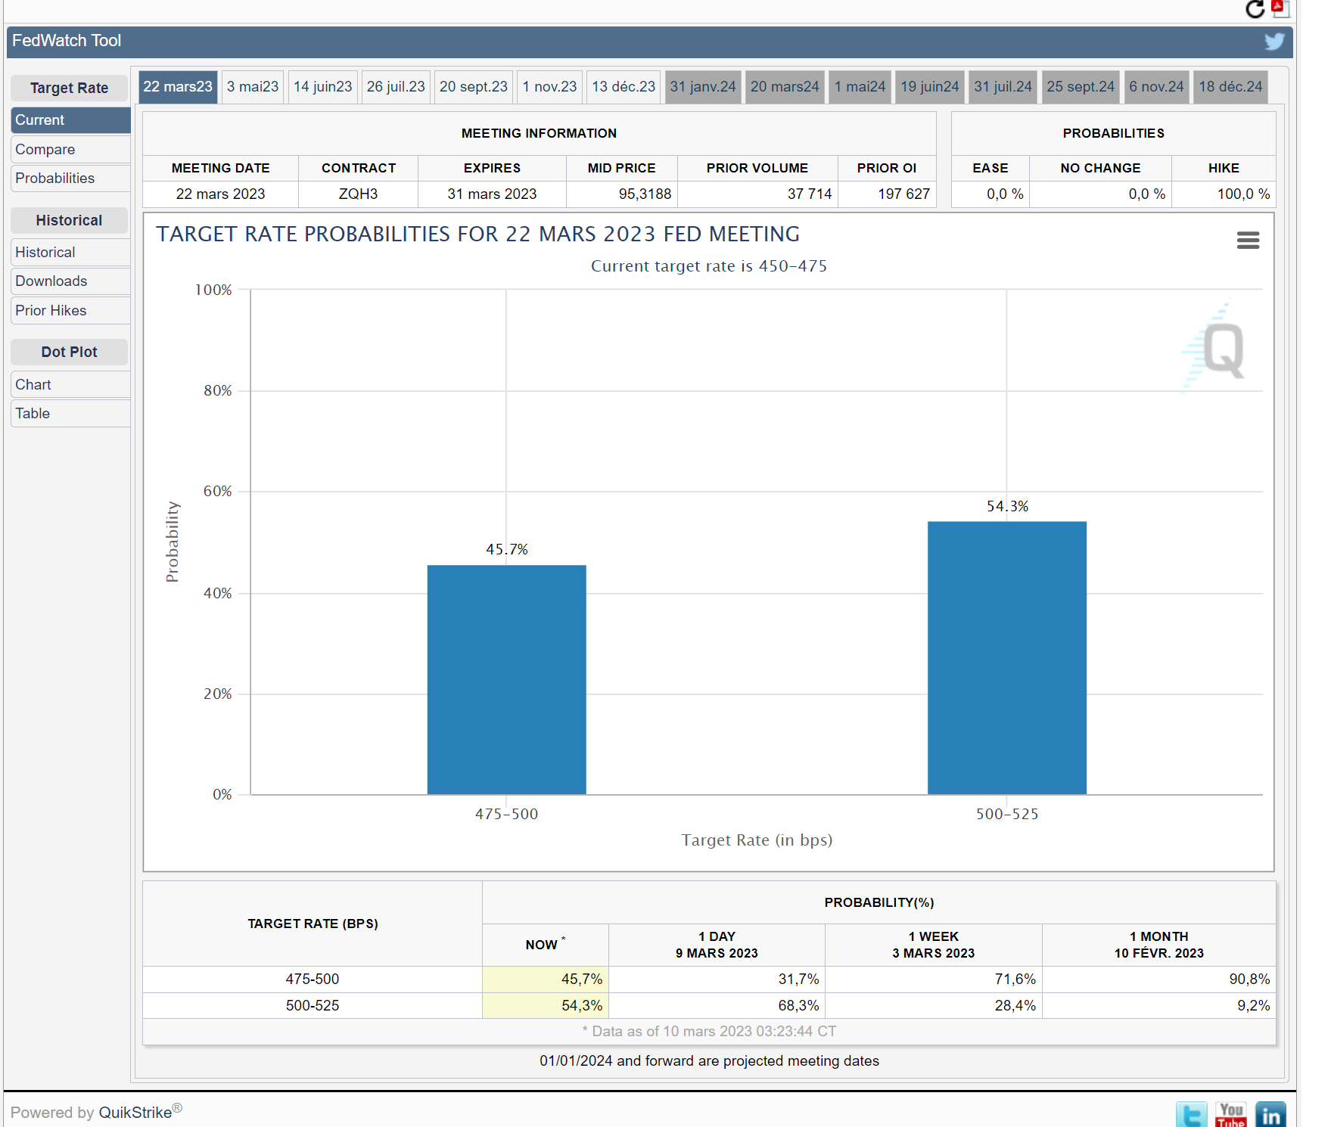
Task: Select the 22 mars23 meeting tab
Action: [178, 87]
